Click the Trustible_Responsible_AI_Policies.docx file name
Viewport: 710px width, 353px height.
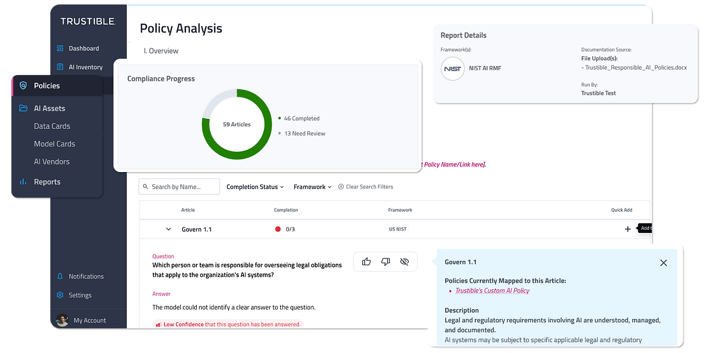click(x=636, y=67)
